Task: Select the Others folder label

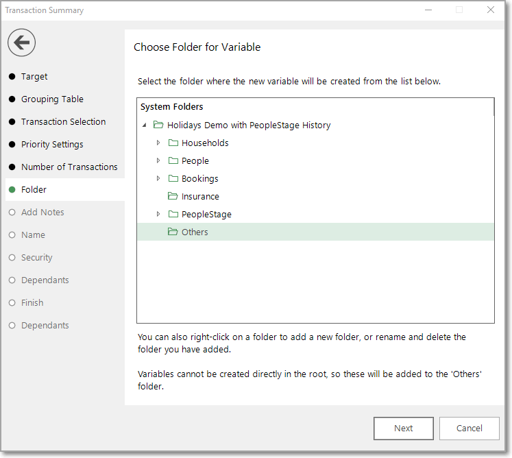Action: 195,232
